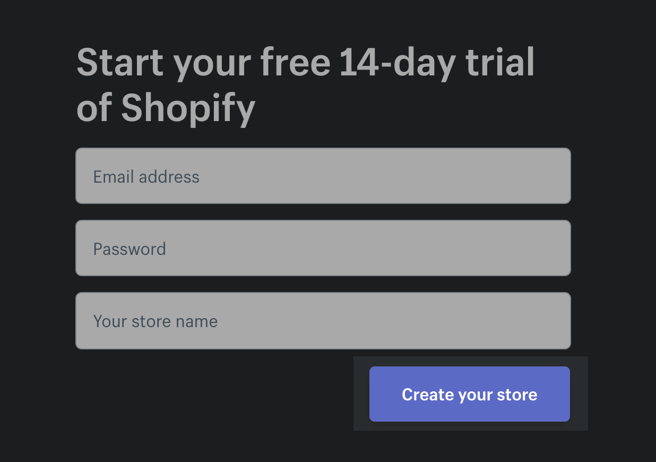Image resolution: width=656 pixels, height=462 pixels.
Task: Click the Shopify trial headline
Action: click(x=306, y=85)
